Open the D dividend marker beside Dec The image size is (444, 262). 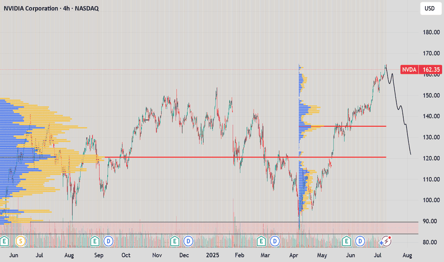click(188, 242)
